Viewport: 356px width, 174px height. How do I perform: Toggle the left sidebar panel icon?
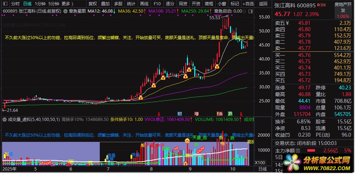5,4
